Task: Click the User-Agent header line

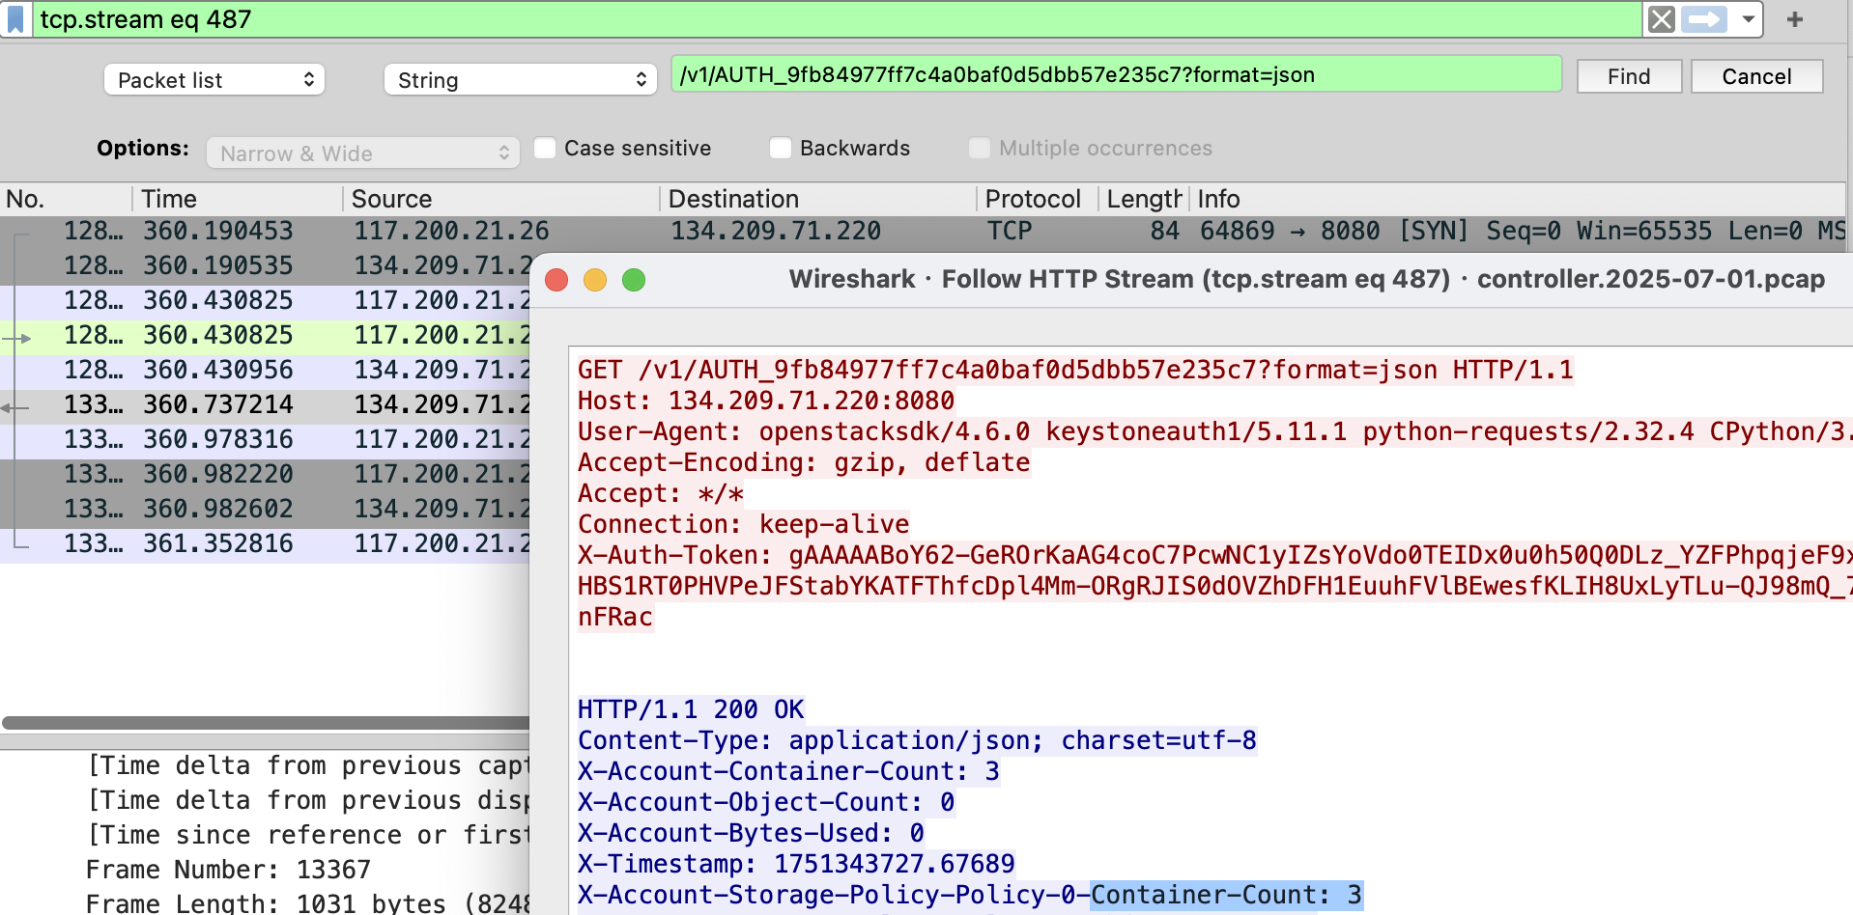Action: point(1213,431)
